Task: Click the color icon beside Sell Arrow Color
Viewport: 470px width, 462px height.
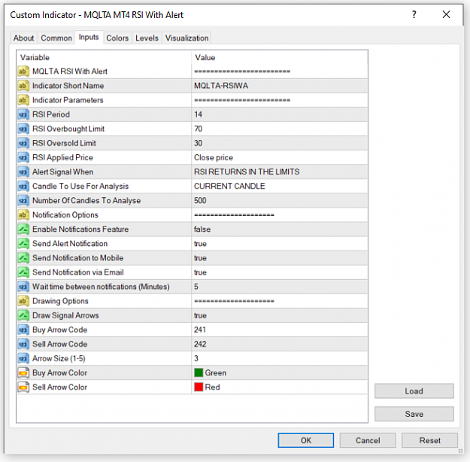Action: pos(23,388)
